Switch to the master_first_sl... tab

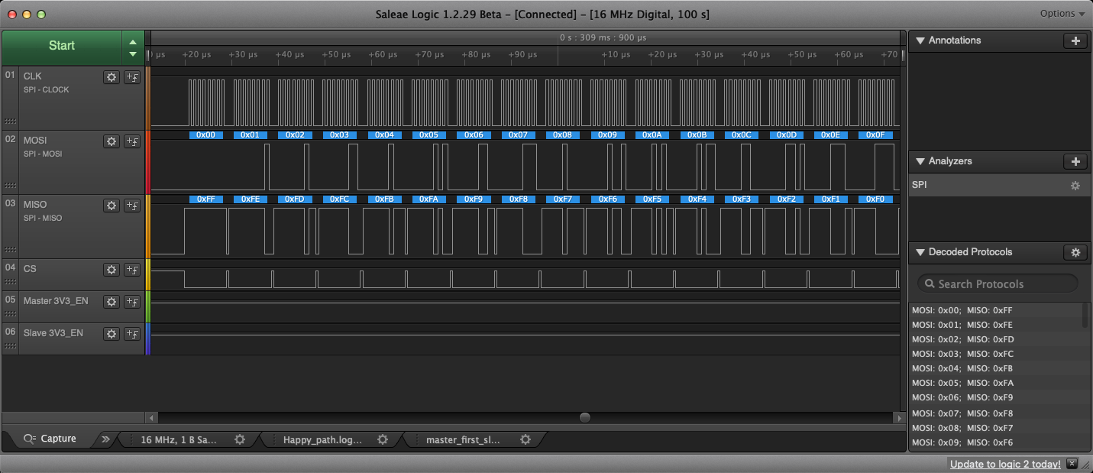click(463, 439)
